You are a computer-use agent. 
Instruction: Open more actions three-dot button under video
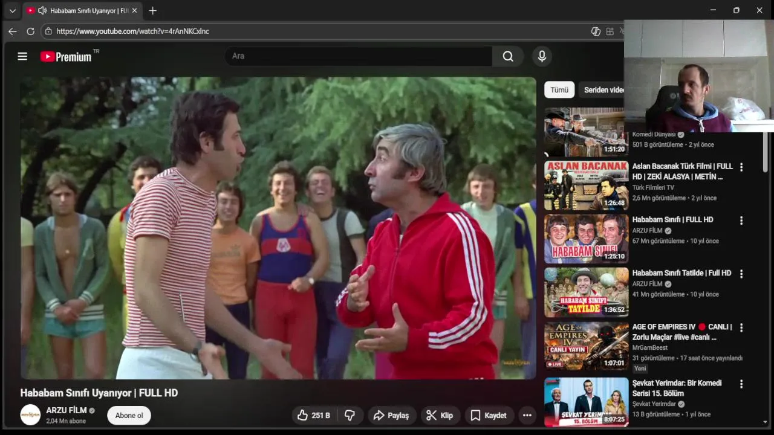(527, 415)
